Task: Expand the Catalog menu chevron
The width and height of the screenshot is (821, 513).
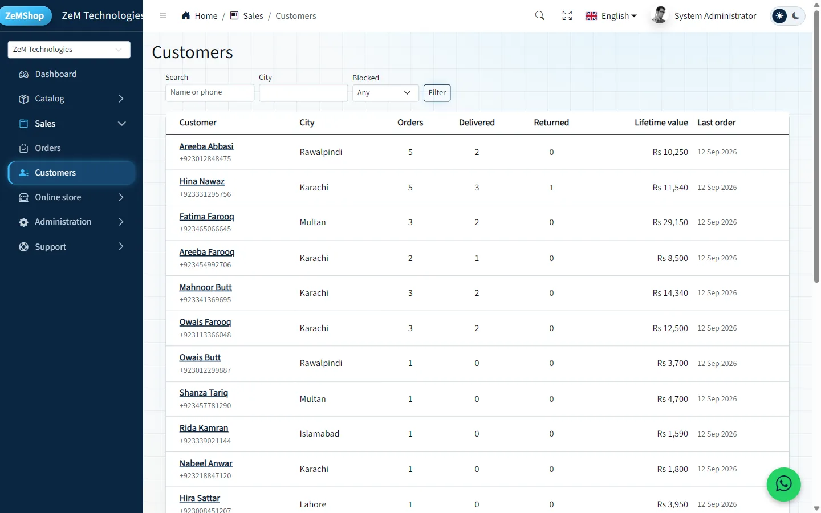Action: [121, 99]
